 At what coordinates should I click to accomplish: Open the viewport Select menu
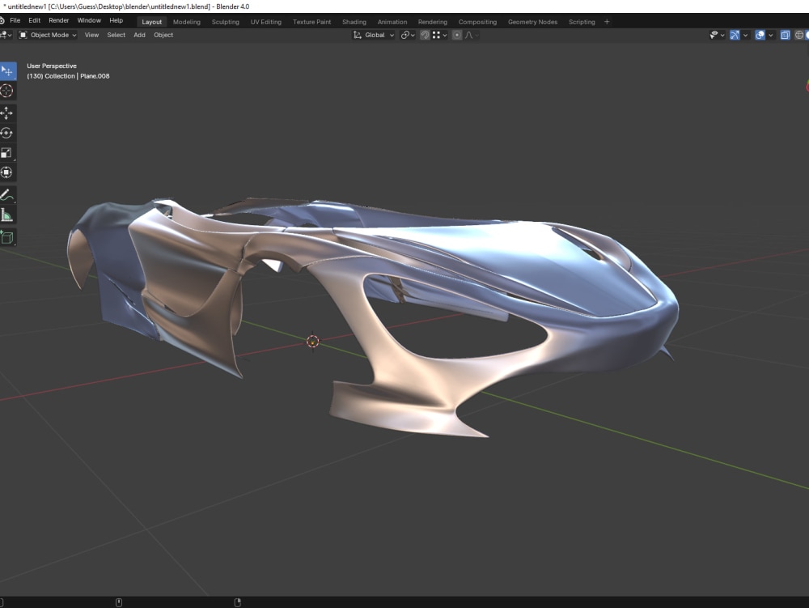(116, 35)
